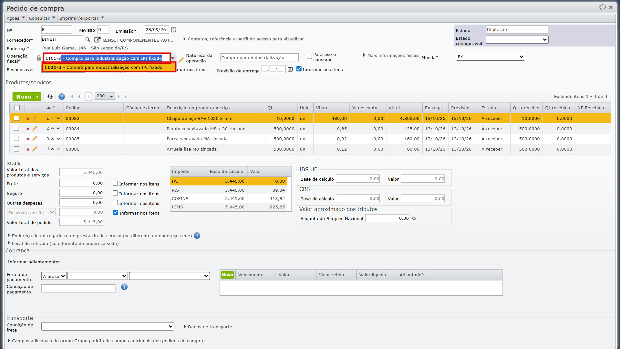This screenshot has height=349, width=620.
Task: Open the Consultar menu
Action: tap(42, 18)
